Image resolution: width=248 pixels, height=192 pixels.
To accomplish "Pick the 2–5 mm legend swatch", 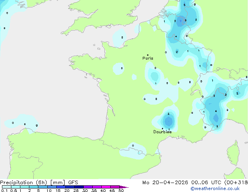I will pos(34,187).
